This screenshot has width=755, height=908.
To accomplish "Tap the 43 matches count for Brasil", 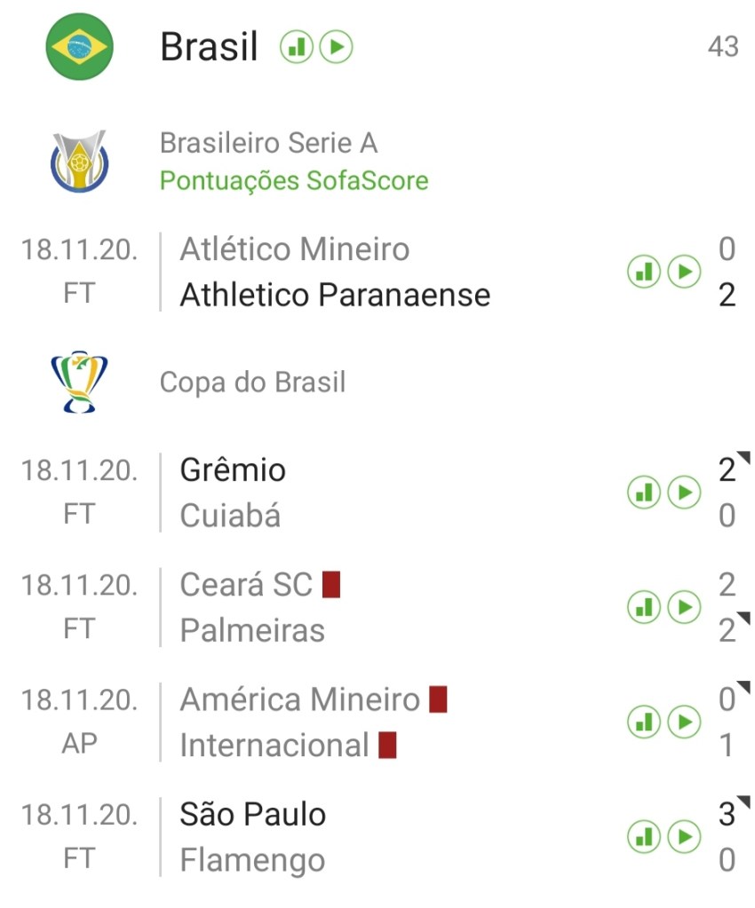I will [723, 46].
